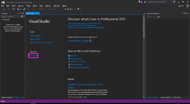Click the Start Page vertical scrollbar thumb

144,27
